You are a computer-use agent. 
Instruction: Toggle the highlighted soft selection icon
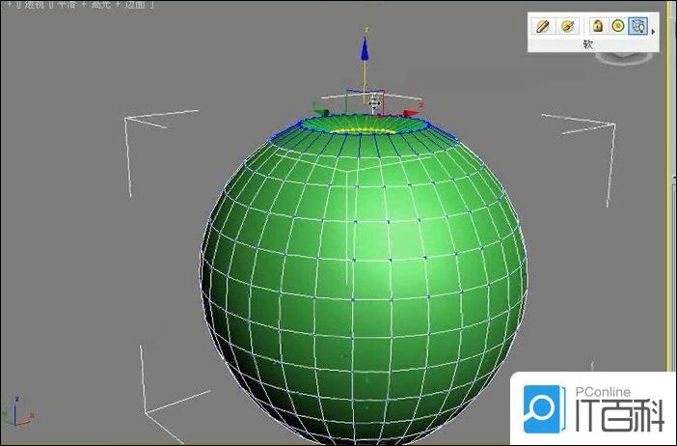point(638,26)
